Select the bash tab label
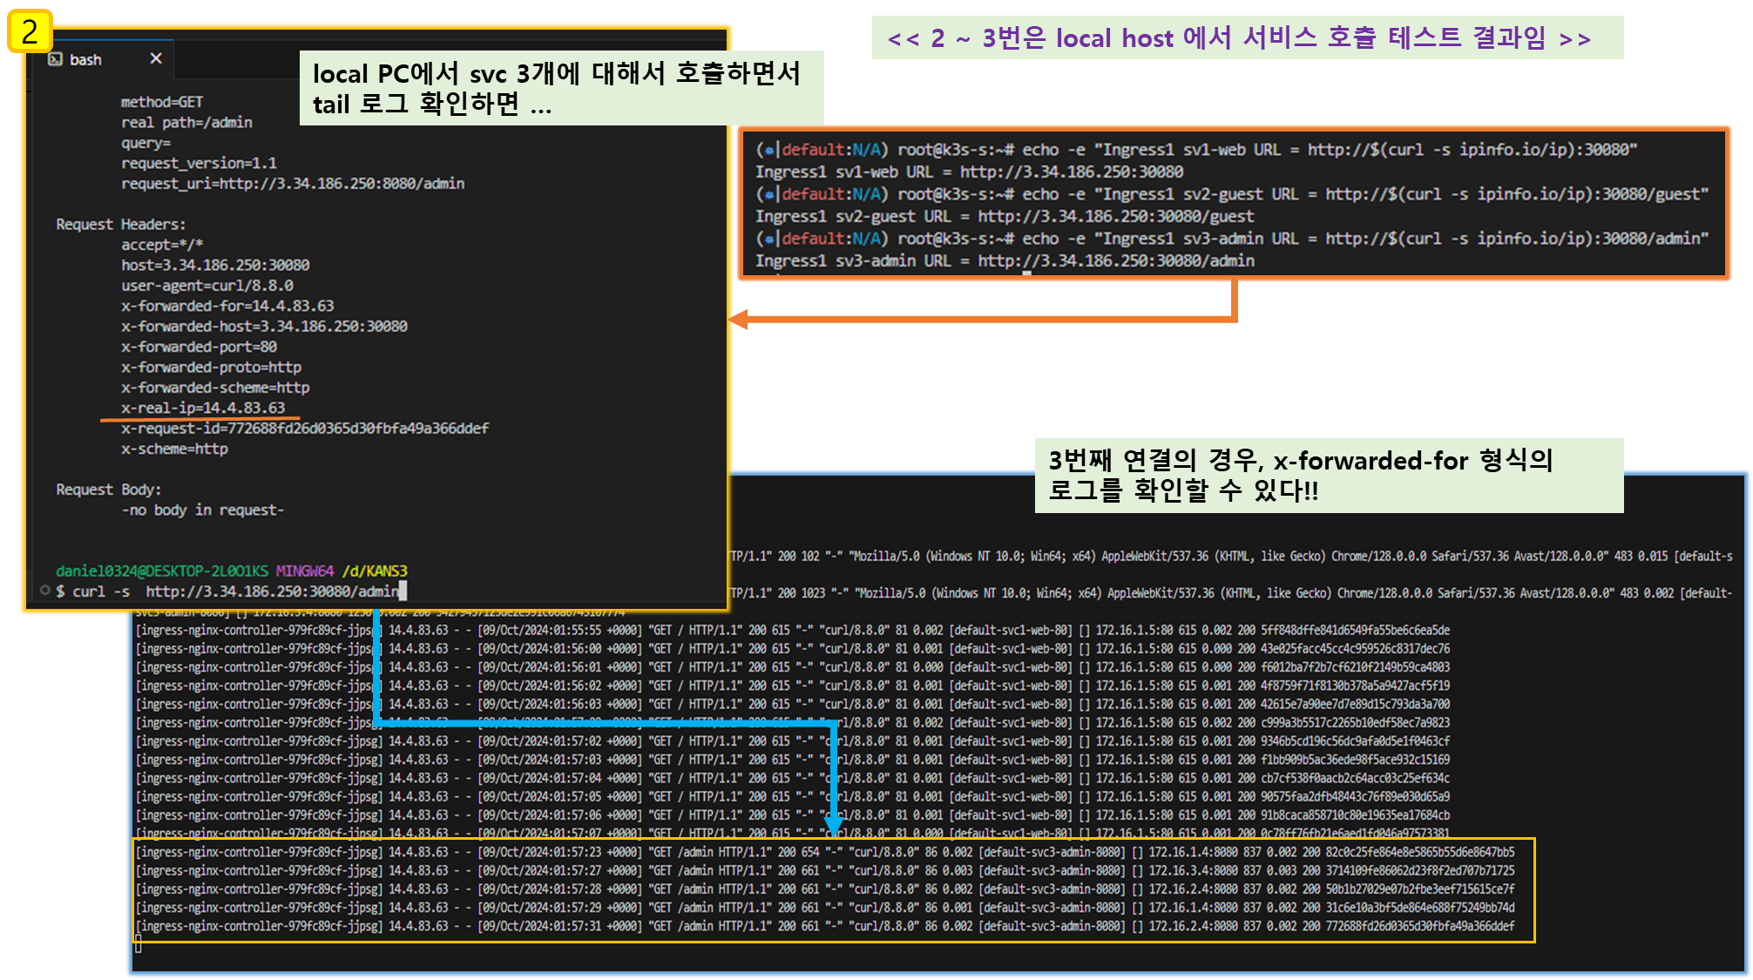 (x=85, y=59)
